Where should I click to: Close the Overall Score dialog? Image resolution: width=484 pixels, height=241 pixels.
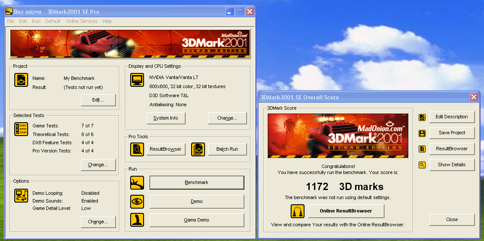tap(452, 219)
